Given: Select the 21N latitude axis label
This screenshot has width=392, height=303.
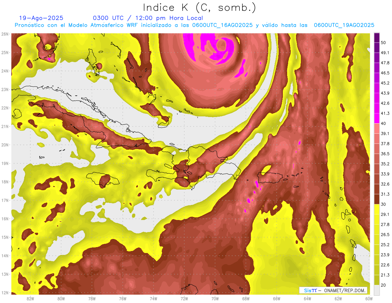Looking at the screenshot, I should tap(5, 126).
